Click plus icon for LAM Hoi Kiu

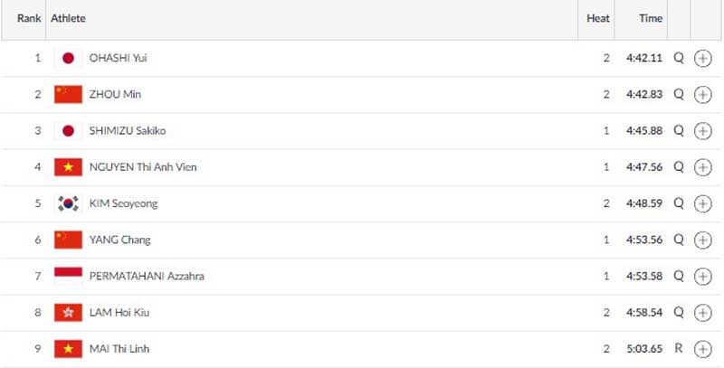coord(702,312)
